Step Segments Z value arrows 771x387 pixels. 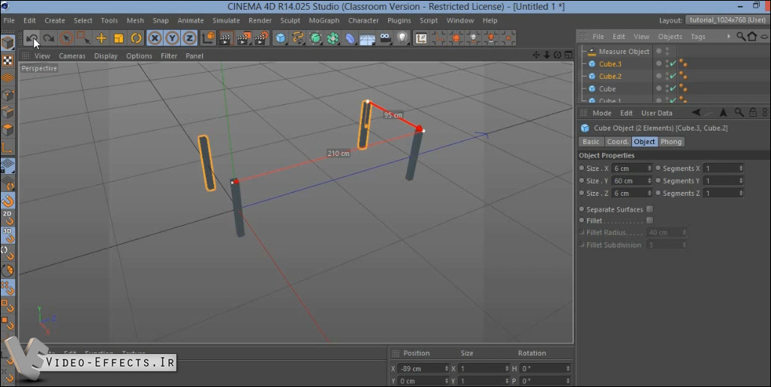tap(741, 193)
